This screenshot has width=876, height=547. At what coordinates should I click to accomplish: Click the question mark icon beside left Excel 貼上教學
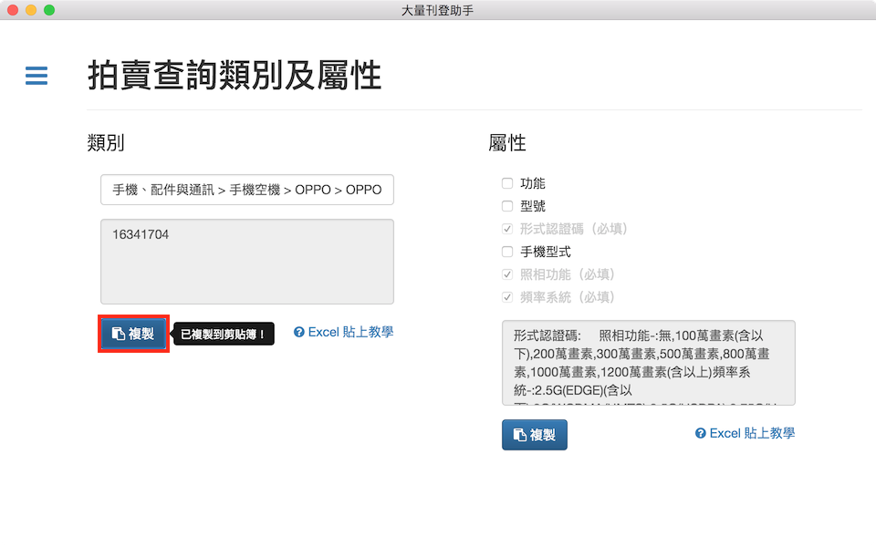pyautogui.click(x=298, y=333)
